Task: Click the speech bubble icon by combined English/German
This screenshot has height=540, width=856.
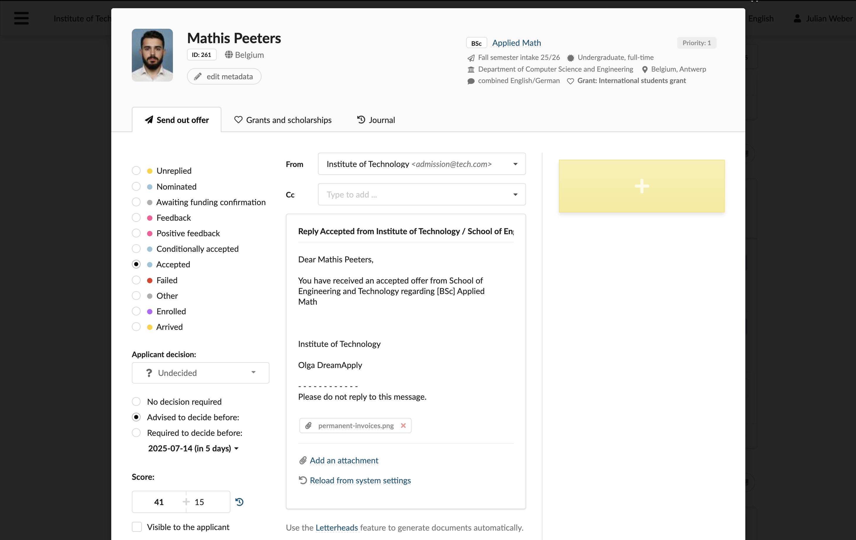Action: 471,81
